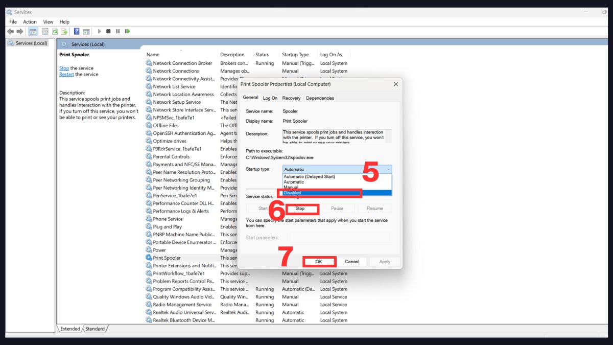The image size is (613, 345).
Task: Switch to the Dependencies tab
Action: [x=320, y=98]
